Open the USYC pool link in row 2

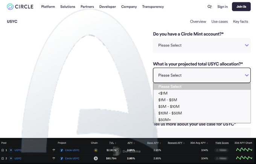click(x=18, y=158)
